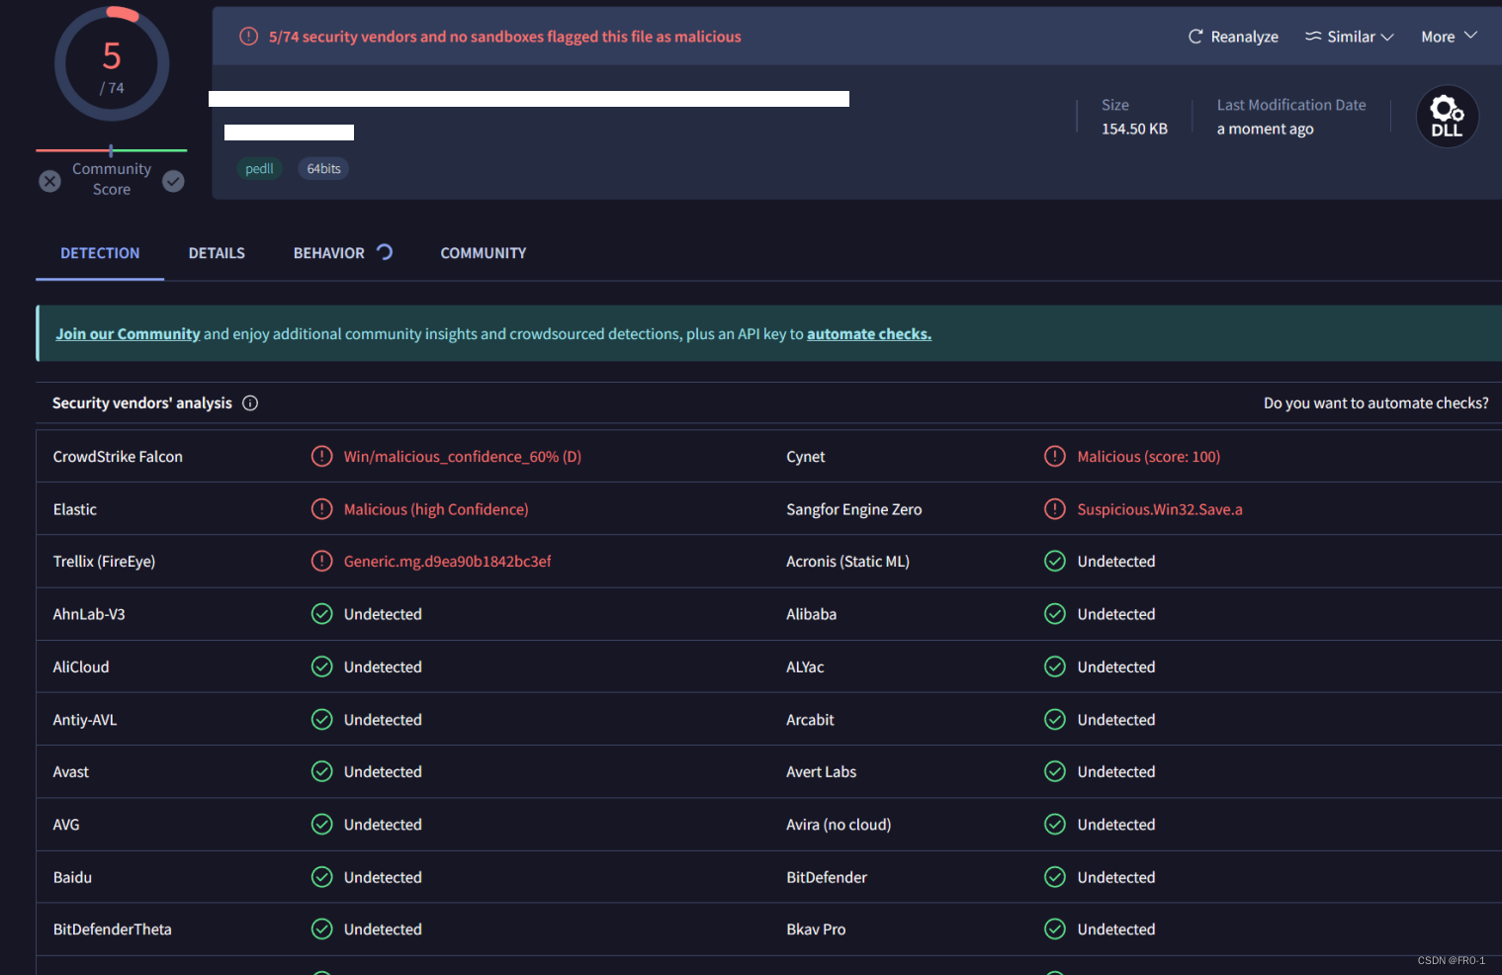Click the loading spinner beside BEHAVIOR

coord(385,252)
